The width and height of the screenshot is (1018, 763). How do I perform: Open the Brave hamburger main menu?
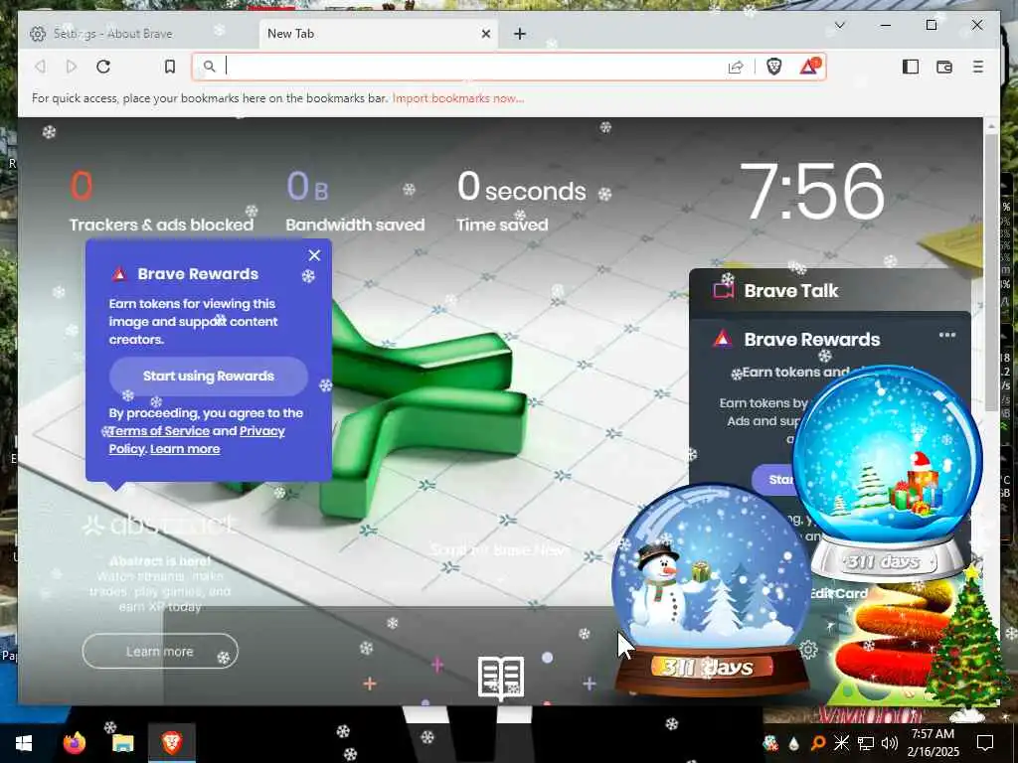coord(978,67)
